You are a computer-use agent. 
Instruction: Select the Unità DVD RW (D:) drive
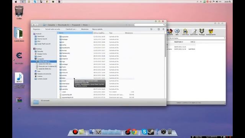45,64
